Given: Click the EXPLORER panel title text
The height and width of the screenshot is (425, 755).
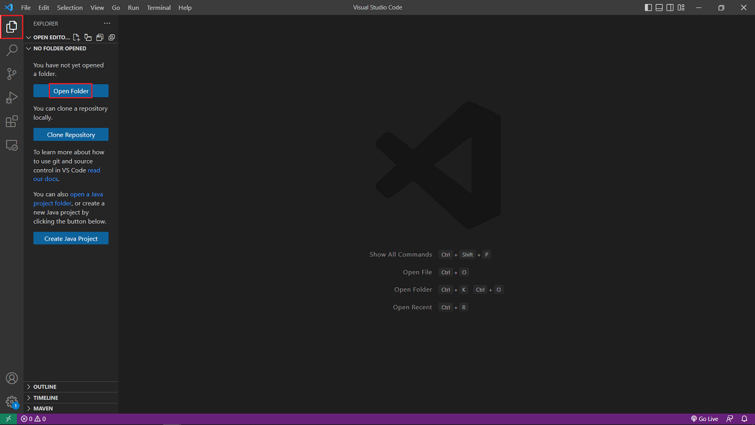Looking at the screenshot, I should click(46, 24).
